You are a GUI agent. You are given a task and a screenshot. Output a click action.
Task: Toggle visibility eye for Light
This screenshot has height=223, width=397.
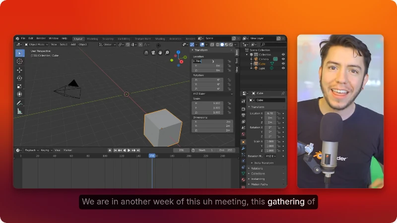pyautogui.click(x=283, y=68)
